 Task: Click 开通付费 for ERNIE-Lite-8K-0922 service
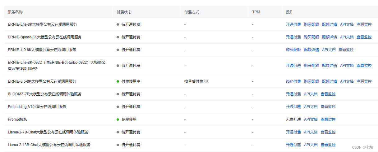pyautogui.click(x=293, y=66)
